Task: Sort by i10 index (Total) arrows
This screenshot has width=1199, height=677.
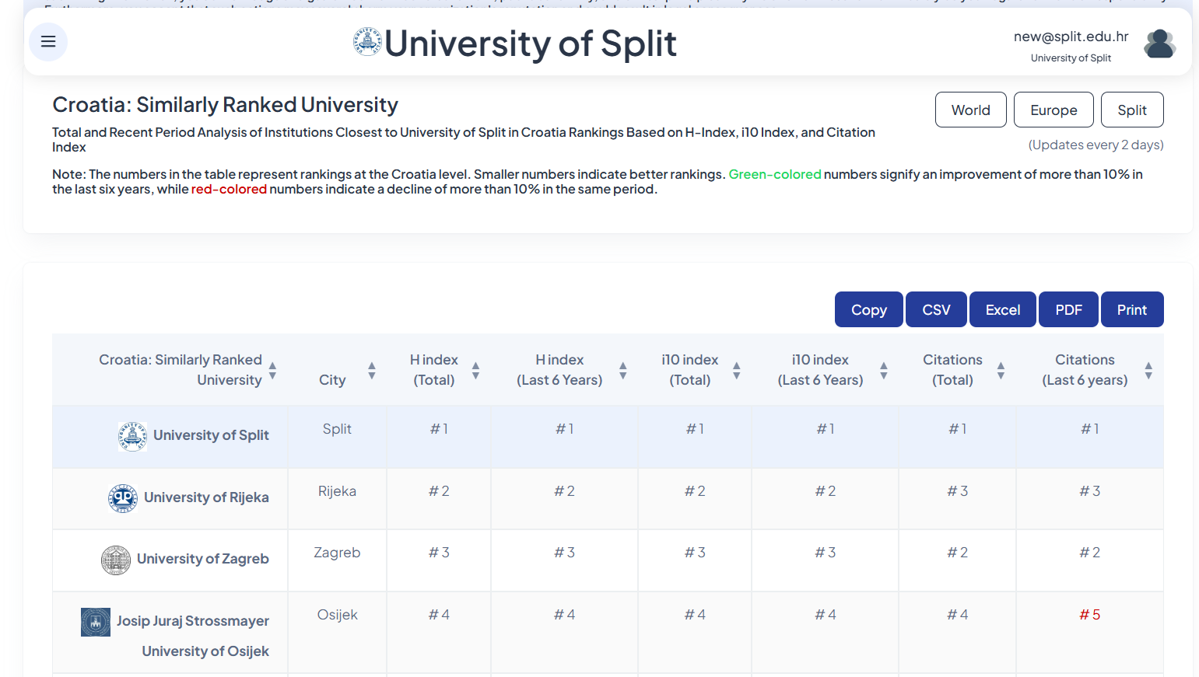Action: (x=736, y=370)
